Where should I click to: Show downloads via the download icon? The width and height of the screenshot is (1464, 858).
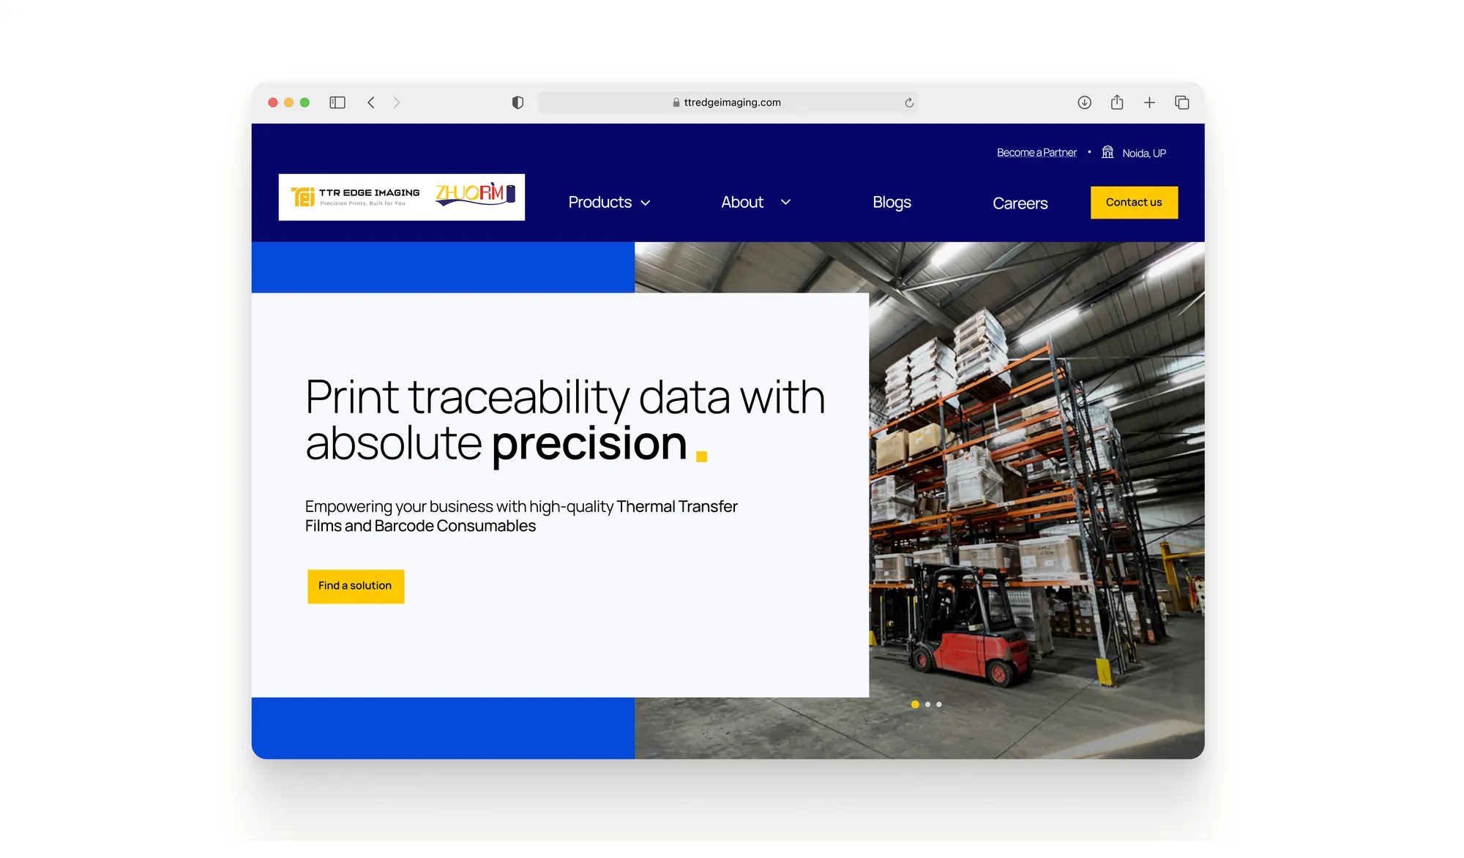point(1084,102)
